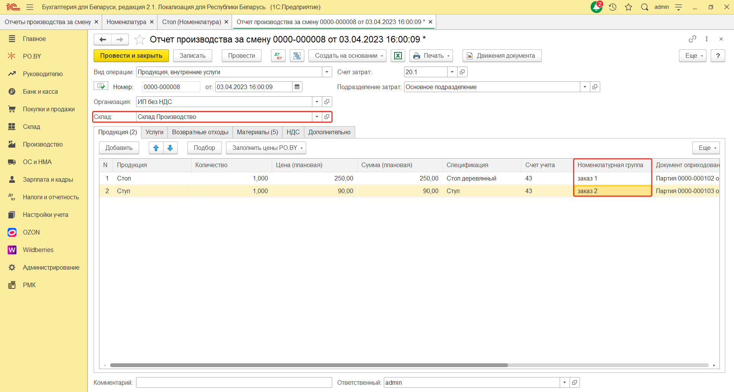Open Склад Производство form icon
The width and height of the screenshot is (734, 392).
(x=327, y=117)
